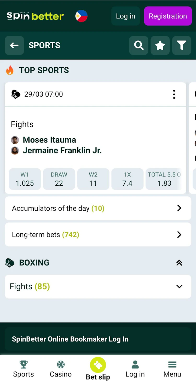Open the bottom Menu tab
The height and width of the screenshot is (383, 196).
point(172,369)
